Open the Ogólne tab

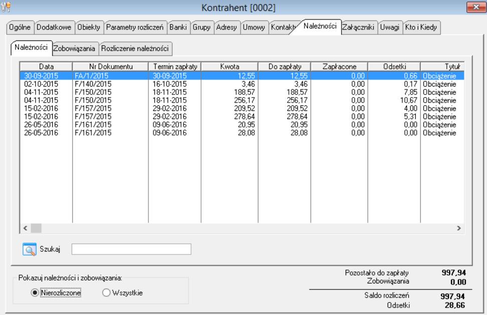[x=20, y=27]
